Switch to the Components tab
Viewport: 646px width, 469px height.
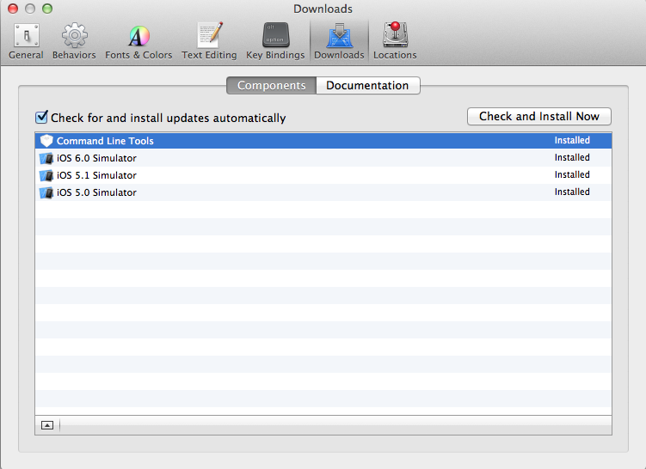tap(272, 85)
